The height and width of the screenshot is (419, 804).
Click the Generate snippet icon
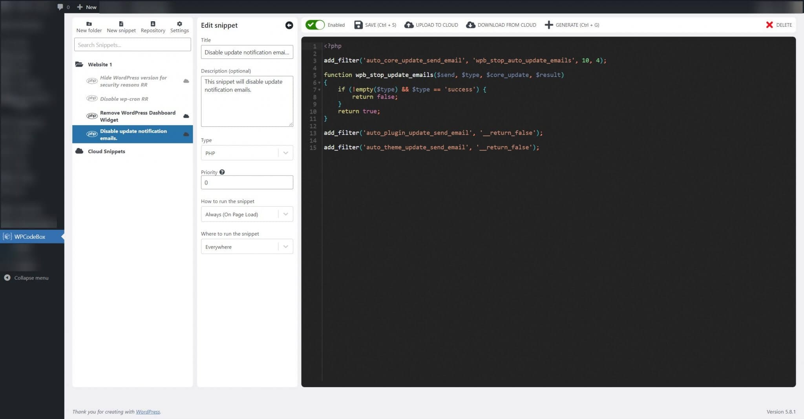(x=548, y=25)
